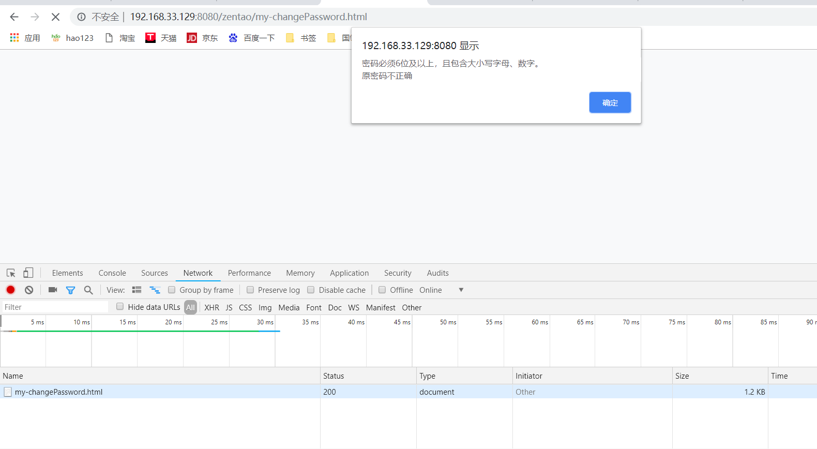Confirm the alert with 确定 button
Screen dimensions: 817x449
point(610,102)
